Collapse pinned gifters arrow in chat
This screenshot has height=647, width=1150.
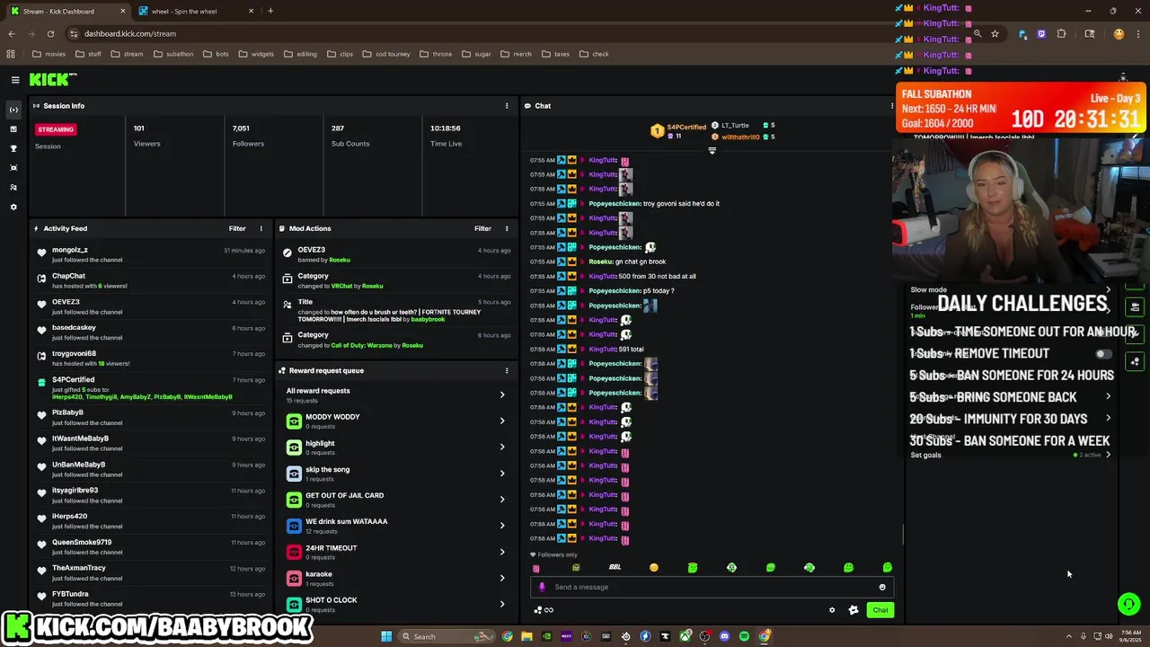click(x=712, y=150)
